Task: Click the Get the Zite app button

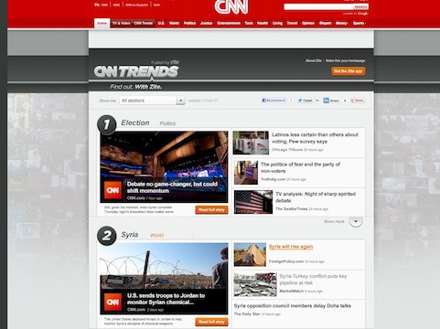Action: coord(349,71)
